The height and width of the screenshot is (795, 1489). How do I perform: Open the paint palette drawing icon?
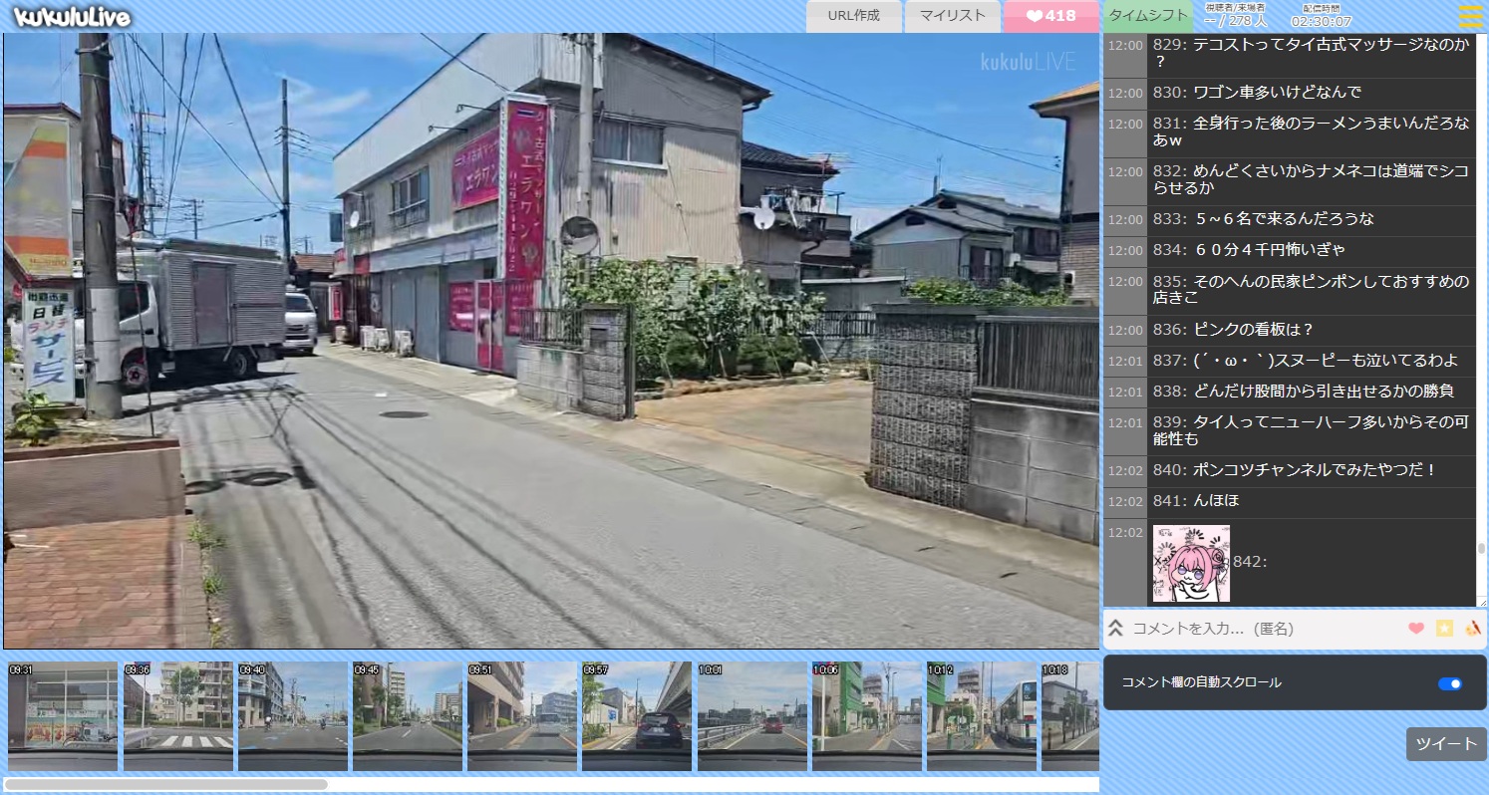[1473, 629]
